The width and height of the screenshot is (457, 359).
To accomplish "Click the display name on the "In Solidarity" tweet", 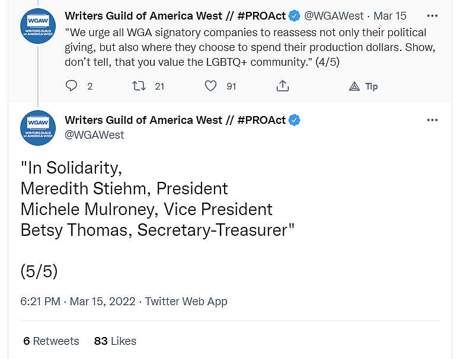I will tap(175, 120).
